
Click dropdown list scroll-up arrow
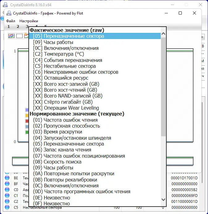(x=163, y=33)
